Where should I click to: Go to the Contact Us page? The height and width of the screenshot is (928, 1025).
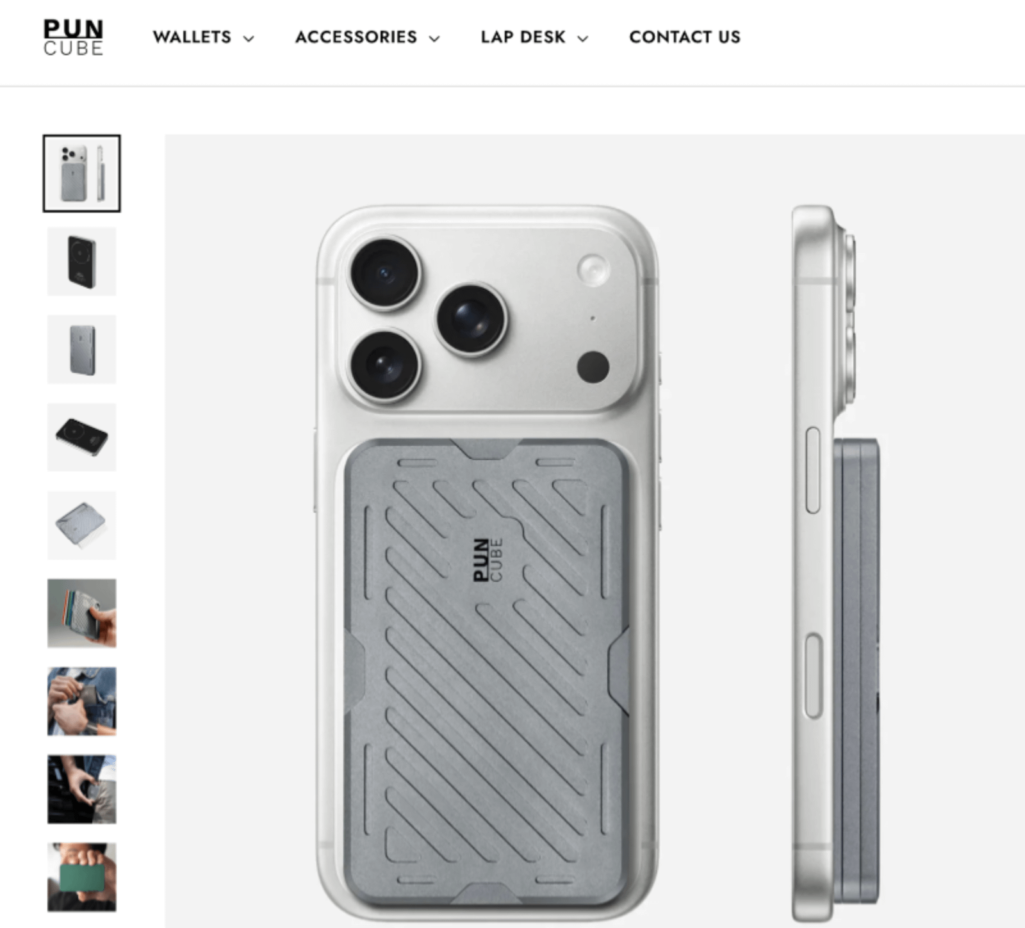(685, 37)
